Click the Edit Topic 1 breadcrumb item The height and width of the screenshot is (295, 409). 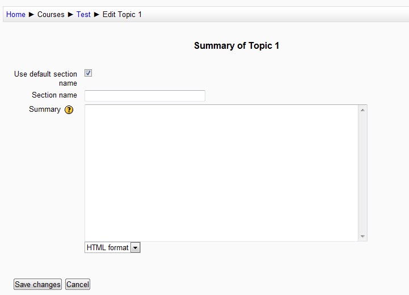tap(122, 14)
